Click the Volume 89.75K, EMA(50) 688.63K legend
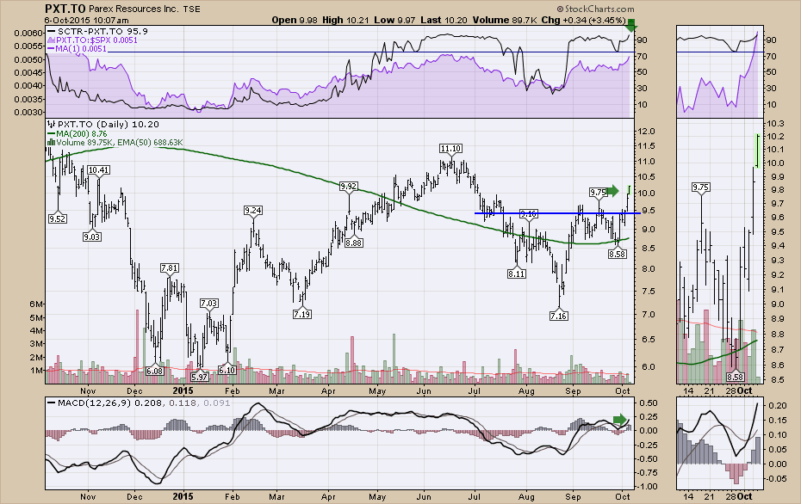The image size is (801, 504). [120, 143]
